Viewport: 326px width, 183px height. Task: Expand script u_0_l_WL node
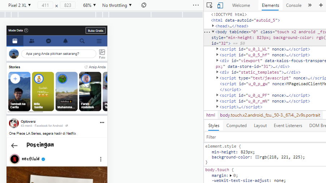217,49
